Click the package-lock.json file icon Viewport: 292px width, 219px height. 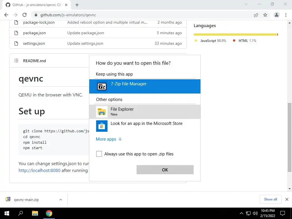tap(16, 22)
